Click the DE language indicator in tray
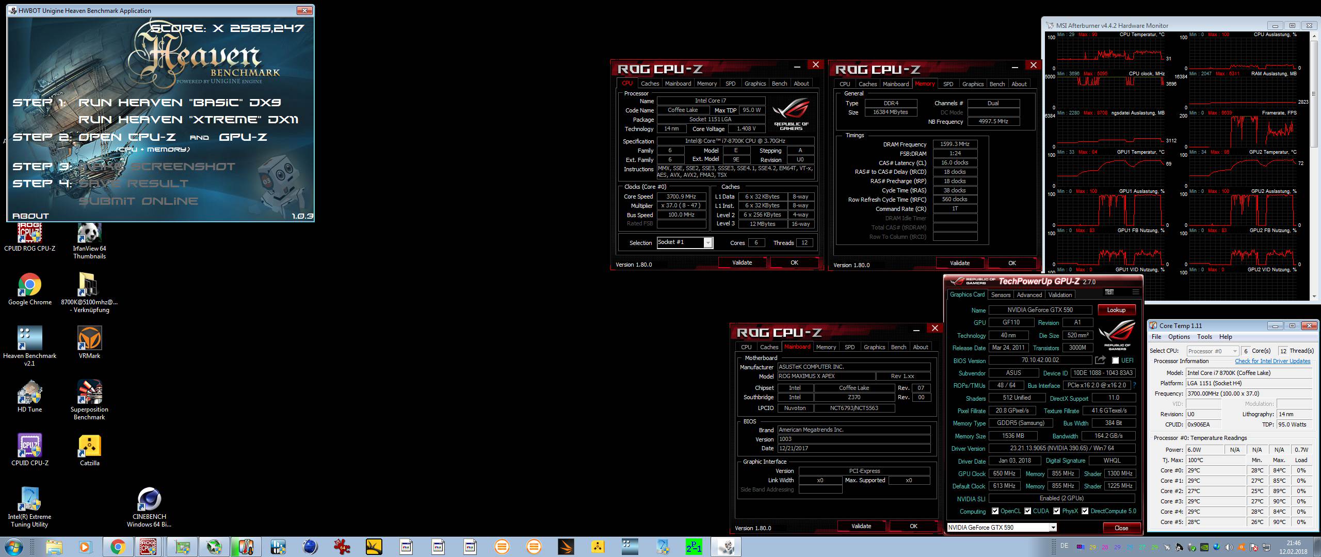 coord(1064,546)
